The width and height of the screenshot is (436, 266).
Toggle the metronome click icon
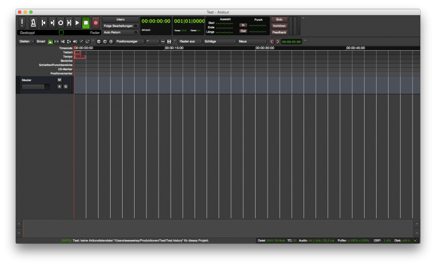pyautogui.click(x=32, y=22)
